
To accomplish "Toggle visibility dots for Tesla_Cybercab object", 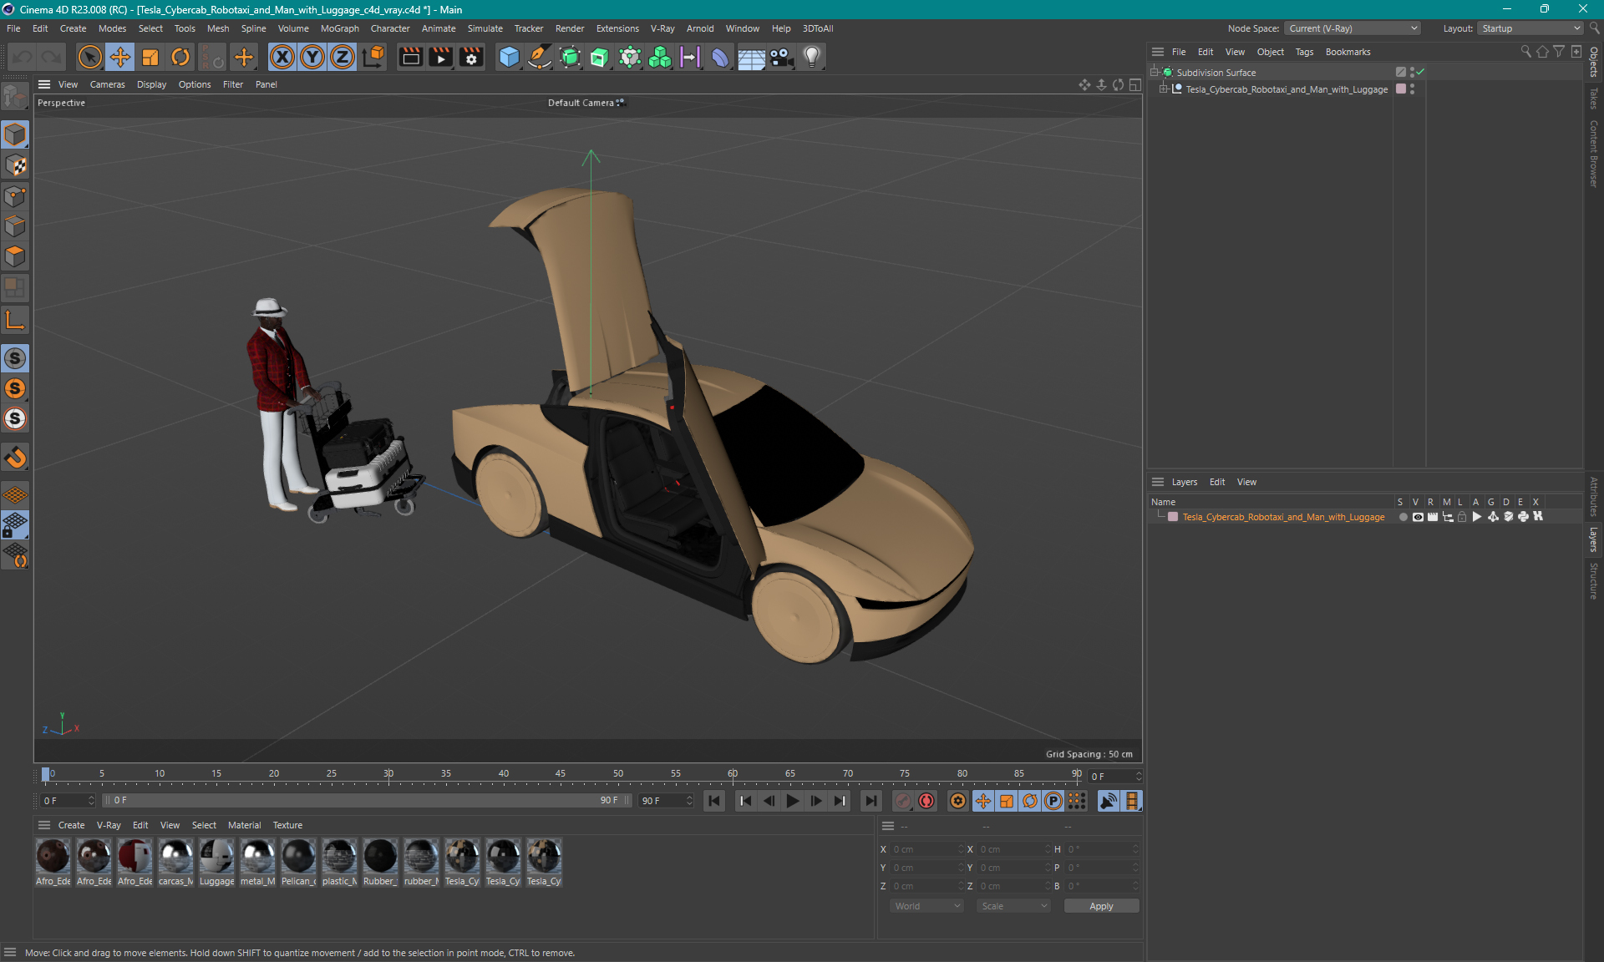I will pyautogui.click(x=1412, y=89).
